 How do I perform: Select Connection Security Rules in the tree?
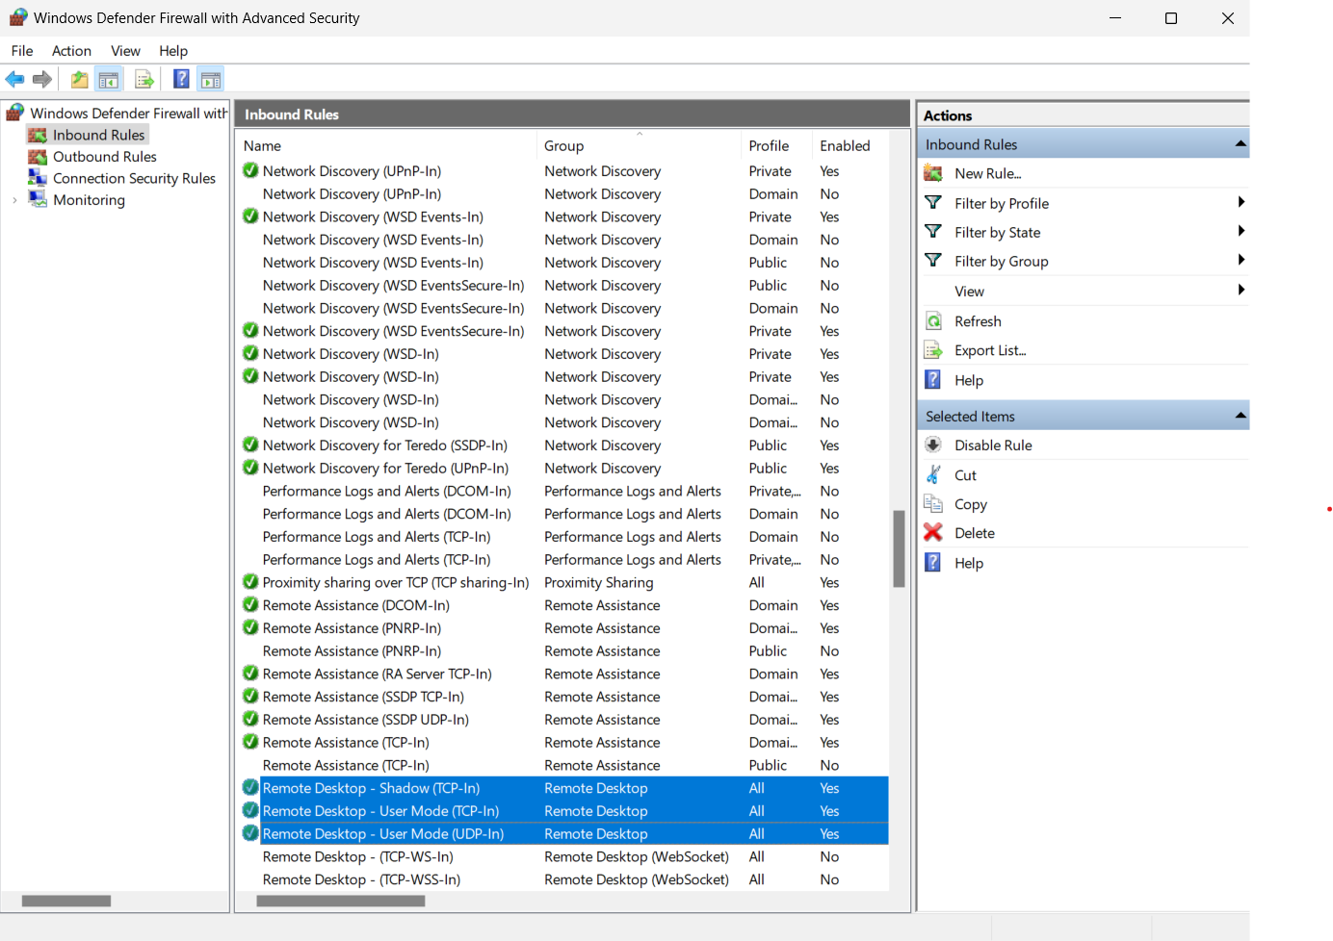134,178
